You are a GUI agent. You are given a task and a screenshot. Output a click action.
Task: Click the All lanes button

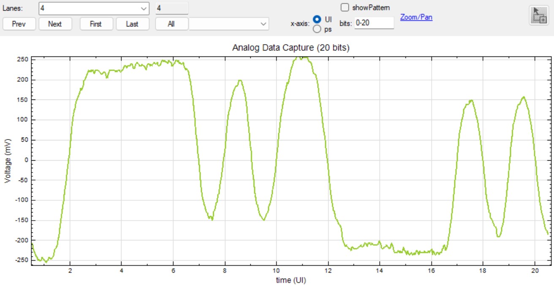click(171, 24)
